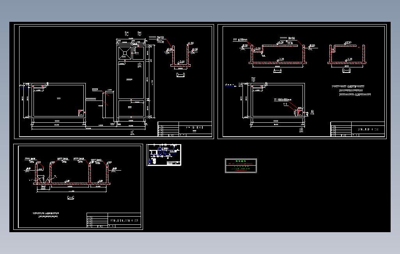Click the B—B section title
Screen dimensions: 400x254
346,71
